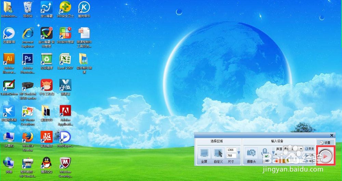Screen dimensions: 342x181
Task: Close the screen recorder panel
Action: (x=332, y=136)
